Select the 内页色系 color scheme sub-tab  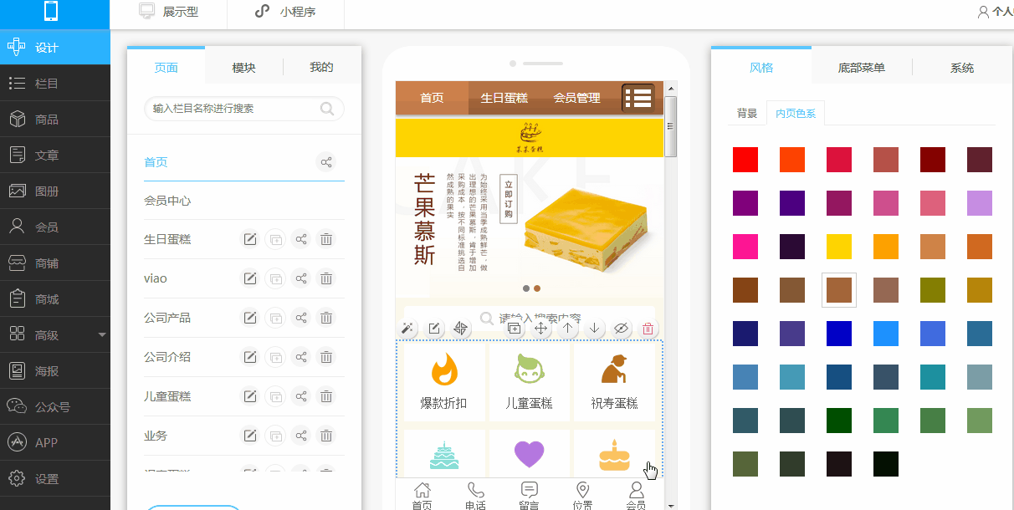point(796,114)
